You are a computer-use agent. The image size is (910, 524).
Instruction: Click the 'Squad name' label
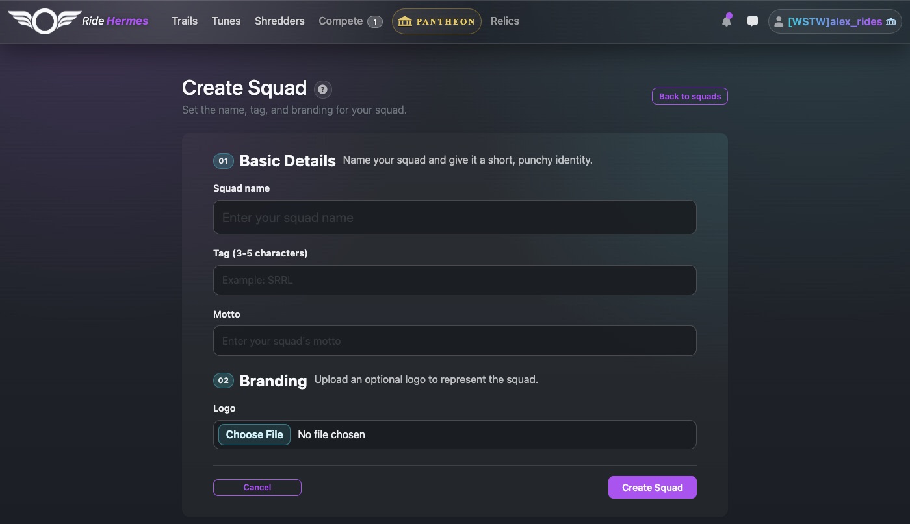click(x=241, y=188)
